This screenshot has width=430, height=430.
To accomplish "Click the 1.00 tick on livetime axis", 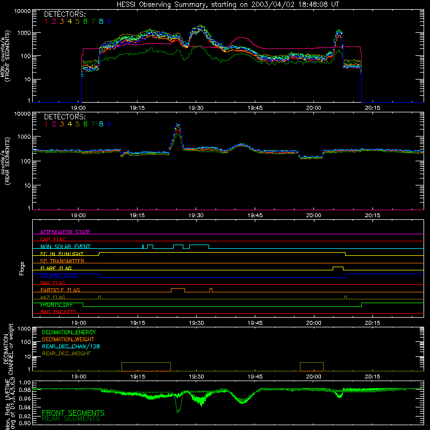I will pyautogui.click(x=25, y=383).
